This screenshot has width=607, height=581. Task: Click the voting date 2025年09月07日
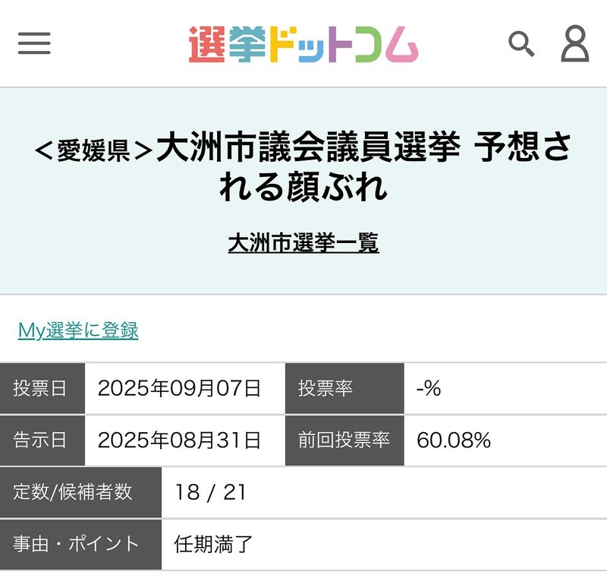coord(179,389)
